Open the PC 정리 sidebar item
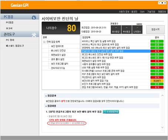The image size is (168, 140). (x=10, y=40)
